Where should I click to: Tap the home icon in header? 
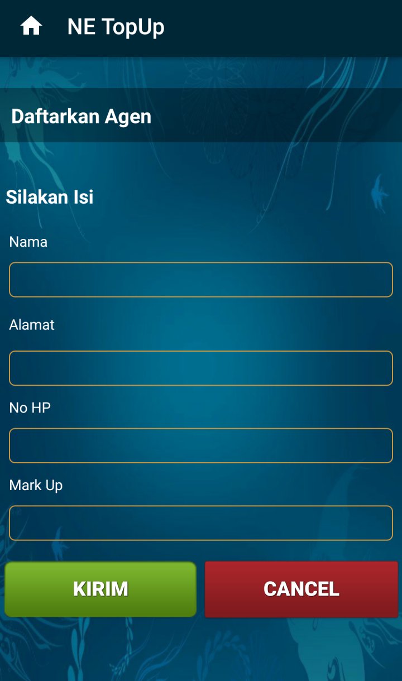click(x=31, y=26)
